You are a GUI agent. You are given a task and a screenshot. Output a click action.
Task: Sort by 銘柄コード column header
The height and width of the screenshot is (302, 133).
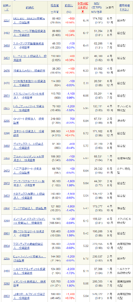6,7
